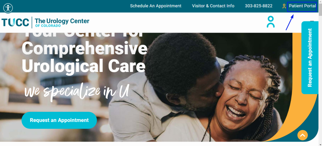Click the scrollbar track below the thumb
The height and width of the screenshot is (146, 322).
coord(320,82)
